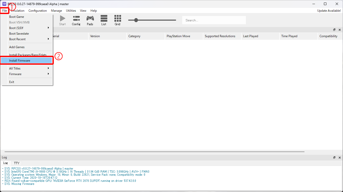Expand the Boot Recent submenu

pyautogui.click(x=27, y=39)
